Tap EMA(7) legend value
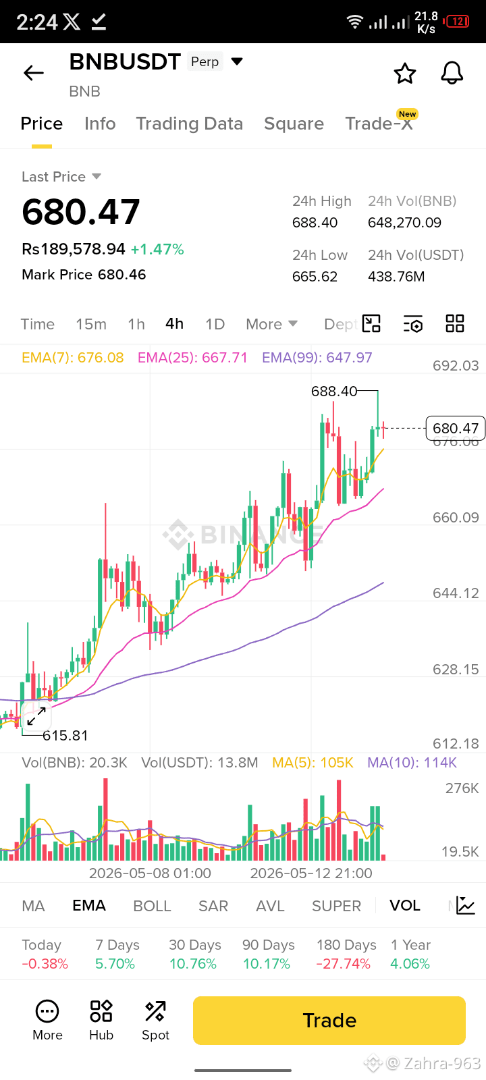Viewport: 486px width, 1080px height. pos(73,358)
